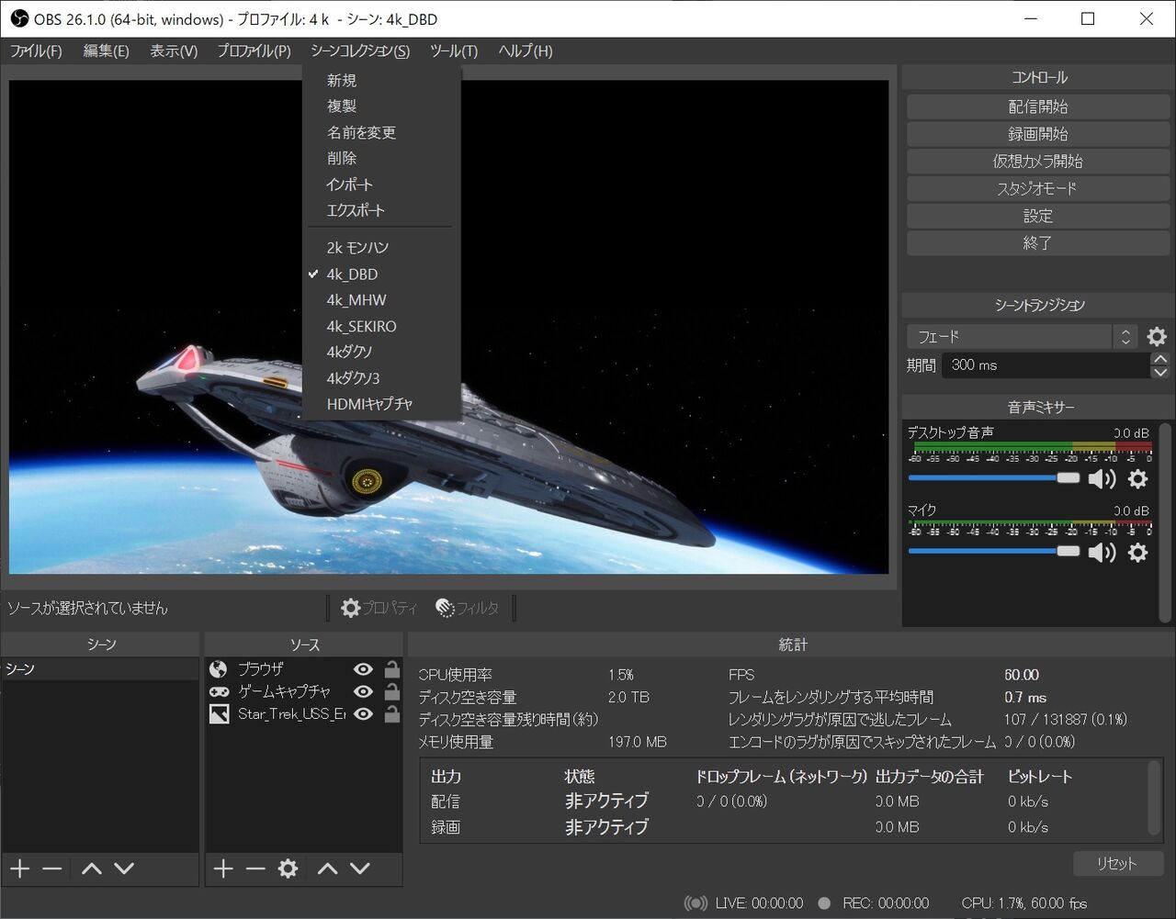Move source down with arrow icon

[360, 869]
